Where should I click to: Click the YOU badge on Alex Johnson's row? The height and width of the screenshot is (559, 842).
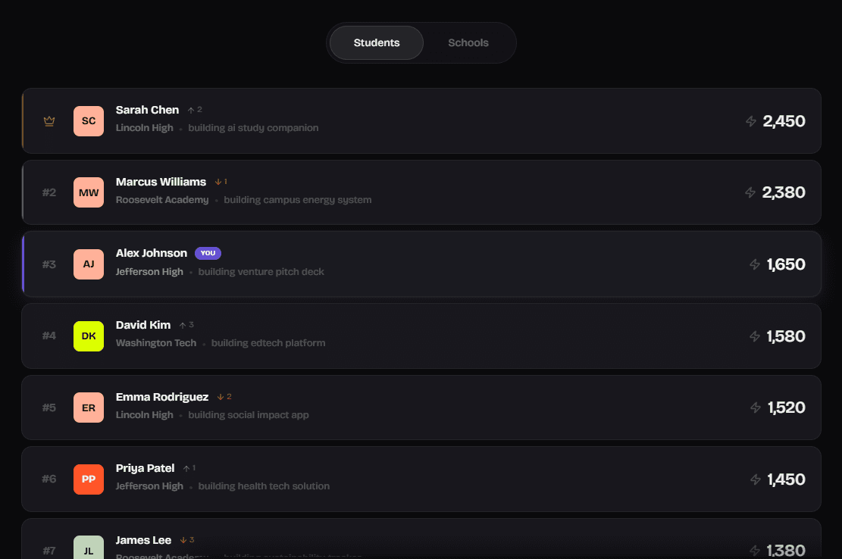pyautogui.click(x=208, y=253)
